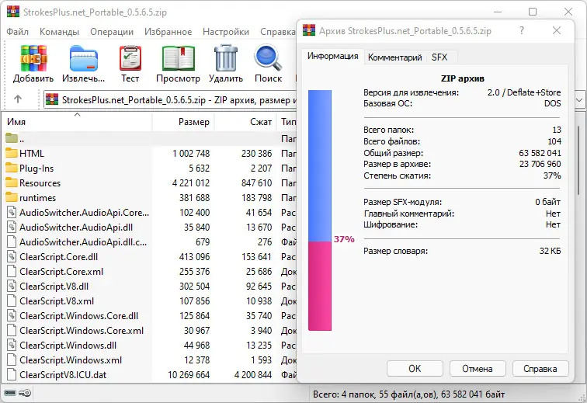This screenshot has width=587, height=403.
Task: Sort by the Размер column header
Action: tap(183, 122)
